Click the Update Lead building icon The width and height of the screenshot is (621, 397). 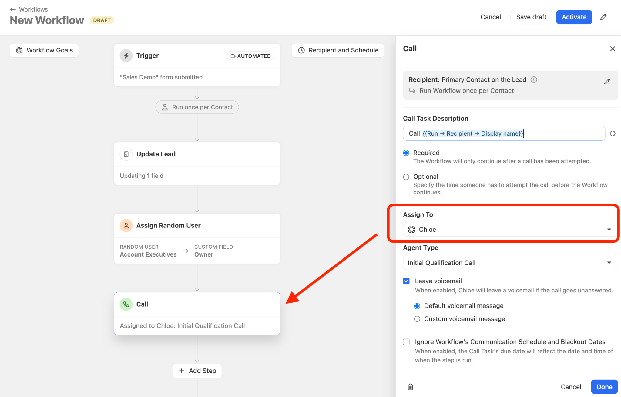126,154
